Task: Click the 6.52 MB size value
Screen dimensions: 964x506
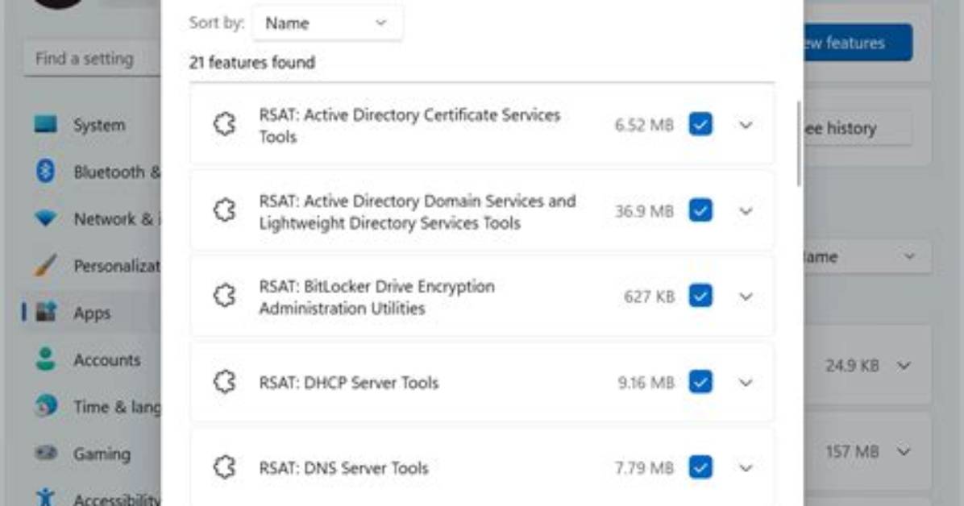Action: (644, 125)
